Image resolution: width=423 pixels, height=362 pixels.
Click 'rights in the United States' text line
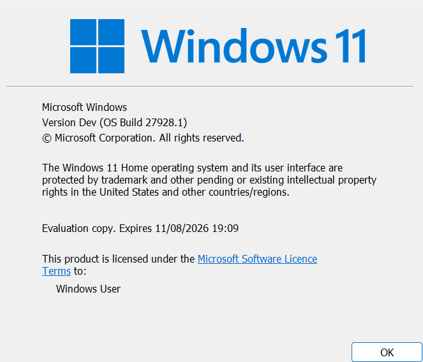click(x=166, y=192)
